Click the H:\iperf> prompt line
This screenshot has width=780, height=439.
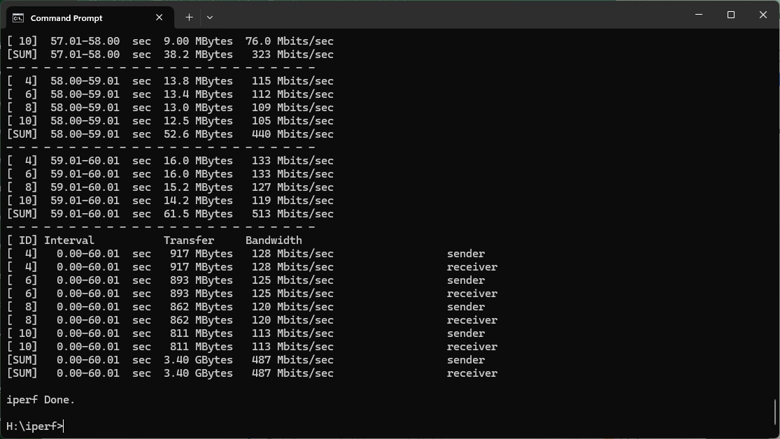(x=35, y=426)
